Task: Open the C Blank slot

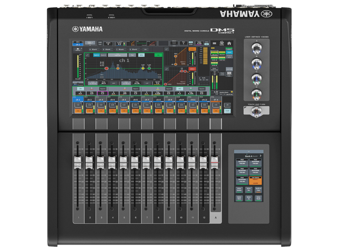Action: [120, 49]
